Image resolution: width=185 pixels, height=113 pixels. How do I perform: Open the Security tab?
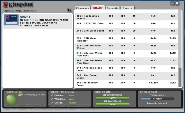click(113, 8)
